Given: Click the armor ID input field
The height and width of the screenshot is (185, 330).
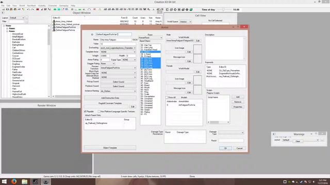Looking at the screenshot, I should 114,34.
